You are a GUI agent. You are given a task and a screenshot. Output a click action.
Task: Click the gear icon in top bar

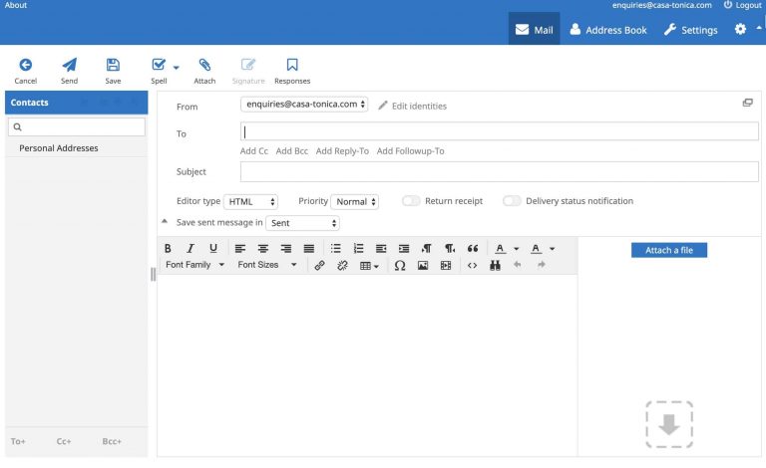click(x=741, y=29)
